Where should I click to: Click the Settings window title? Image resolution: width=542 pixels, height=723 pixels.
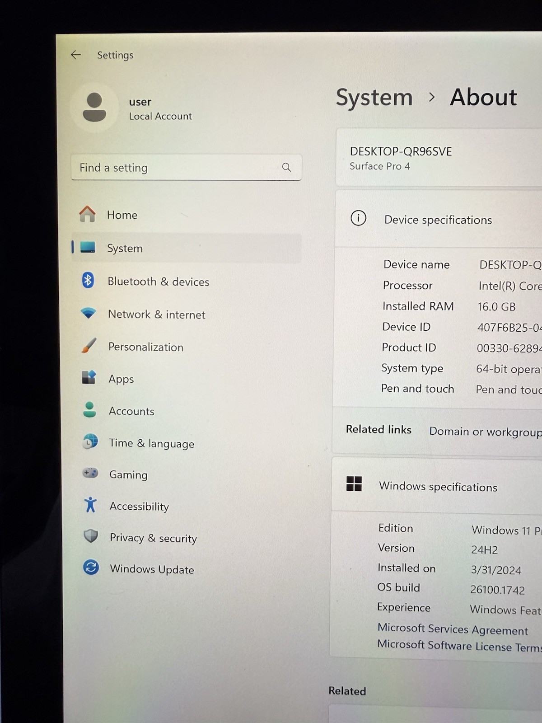coord(115,55)
